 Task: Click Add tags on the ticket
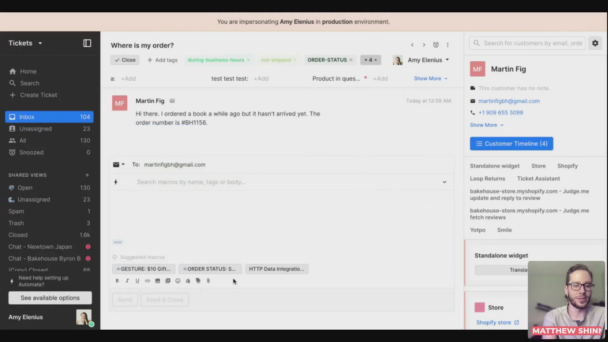162,60
